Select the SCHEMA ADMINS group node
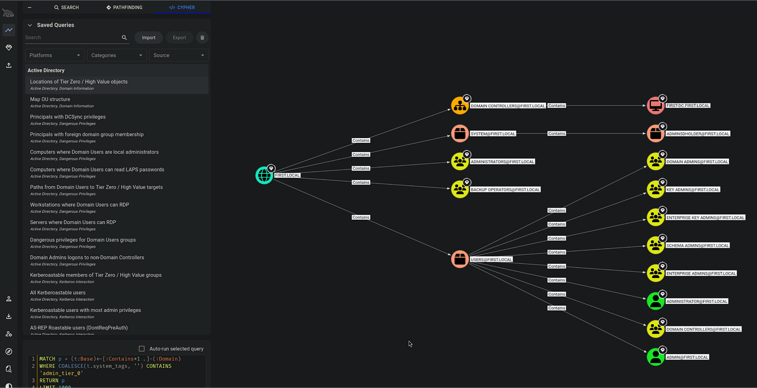 [x=655, y=245]
